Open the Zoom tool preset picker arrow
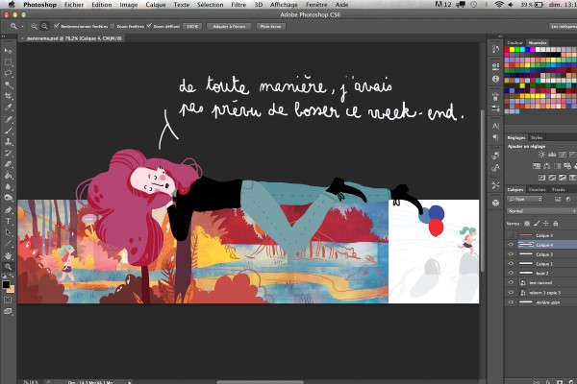Image resolution: width=577 pixels, height=384 pixels. pyautogui.click(x=22, y=27)
